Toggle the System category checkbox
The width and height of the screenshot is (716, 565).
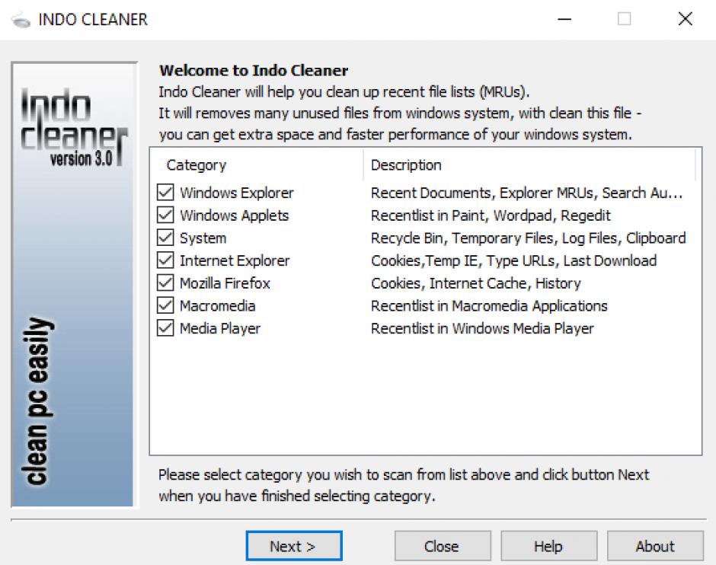(x=165, y=238)
